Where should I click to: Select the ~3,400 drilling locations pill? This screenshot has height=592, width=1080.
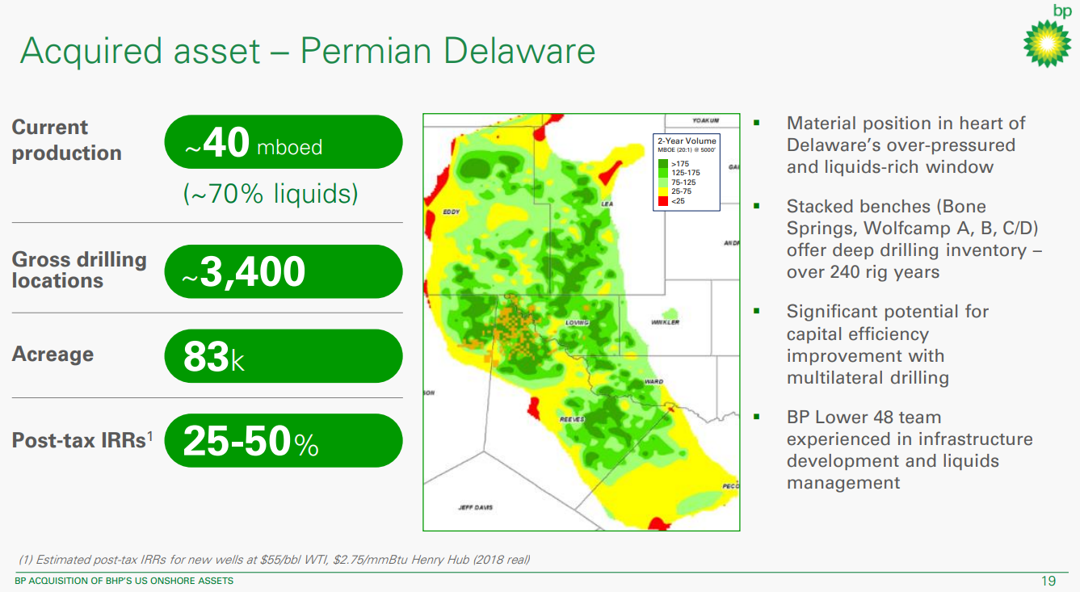click(x=283, y=272)
